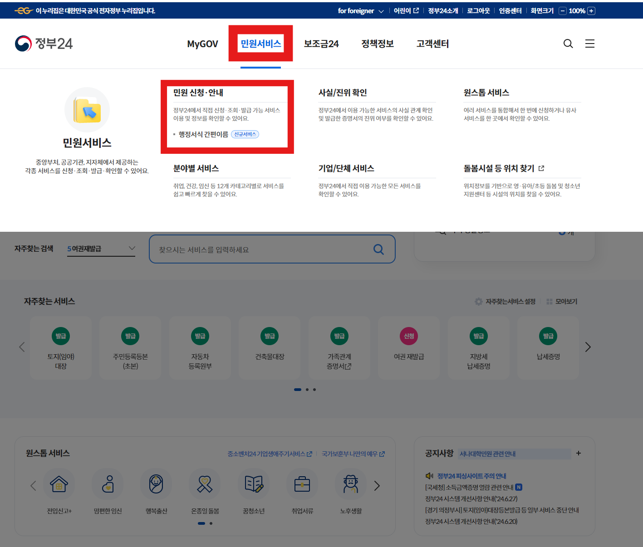
Task: Select the 주민등록등본(초본) 발급 service icon
Action: 130,348
